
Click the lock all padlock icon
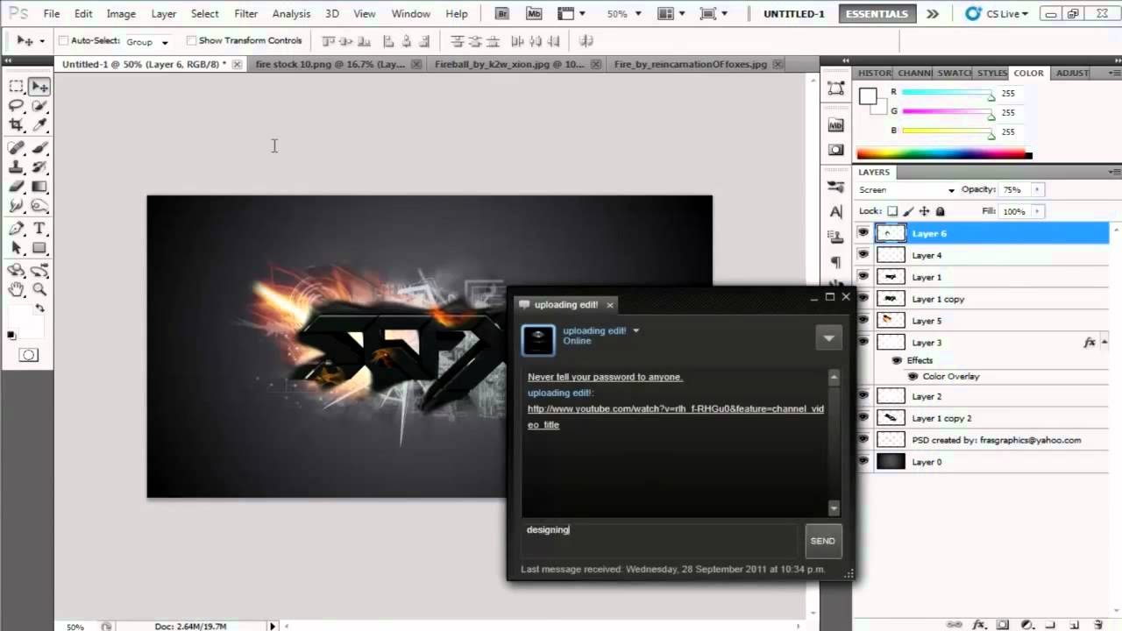tap(940, 211)
